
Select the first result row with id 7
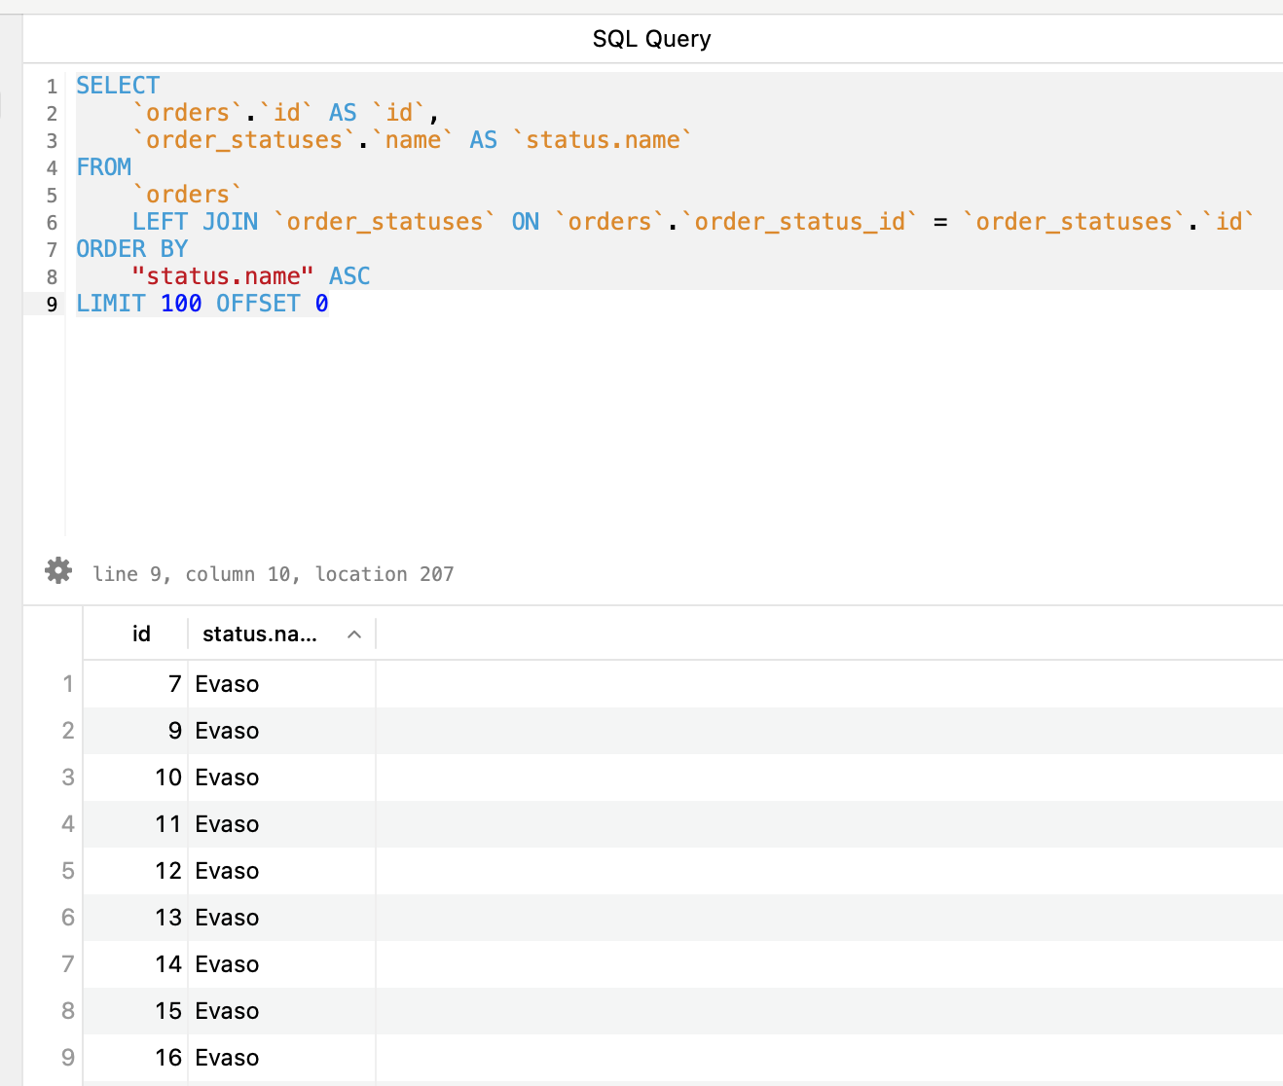pyautogui.click(x=228, y=684)
